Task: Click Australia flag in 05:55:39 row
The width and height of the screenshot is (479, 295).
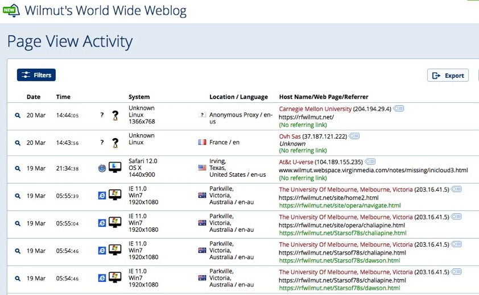Action: pos(202,195)
